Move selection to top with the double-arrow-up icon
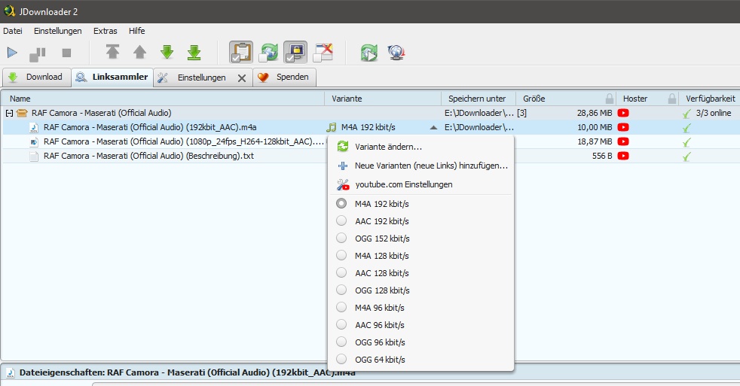 [x=112, y=51]
